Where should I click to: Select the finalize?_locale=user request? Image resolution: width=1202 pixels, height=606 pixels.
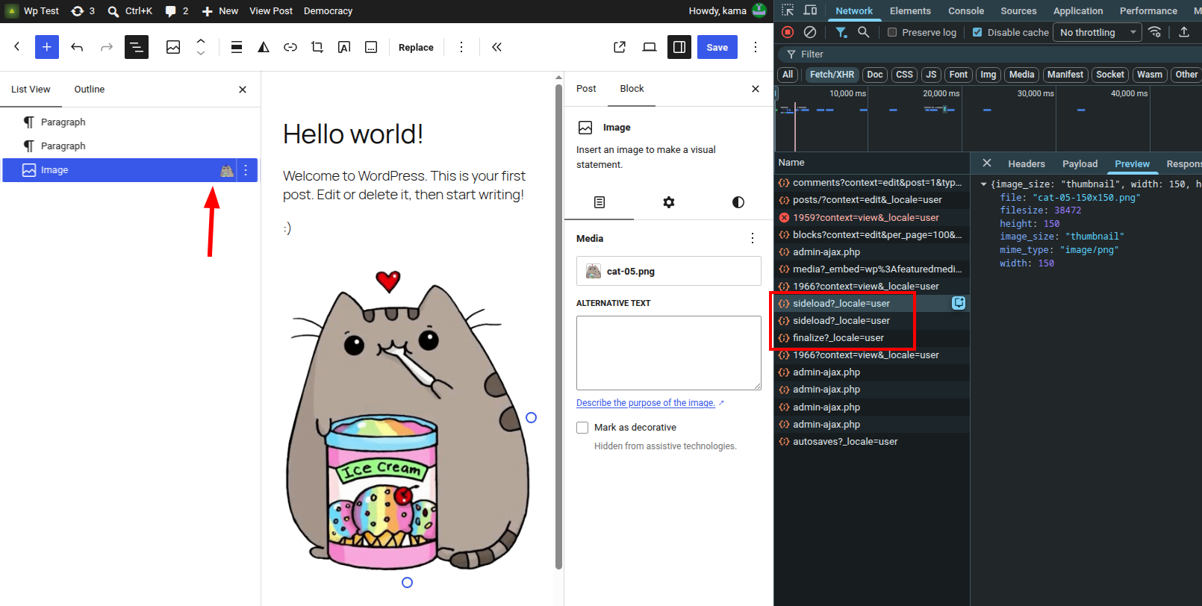pyautogui.click(x=872, y=338)
